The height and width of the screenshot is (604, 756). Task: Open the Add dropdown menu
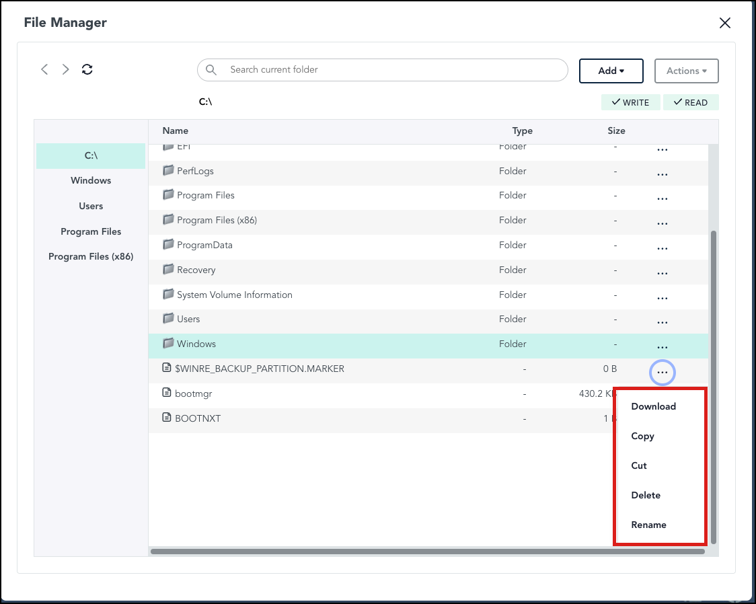click(611, 71)
